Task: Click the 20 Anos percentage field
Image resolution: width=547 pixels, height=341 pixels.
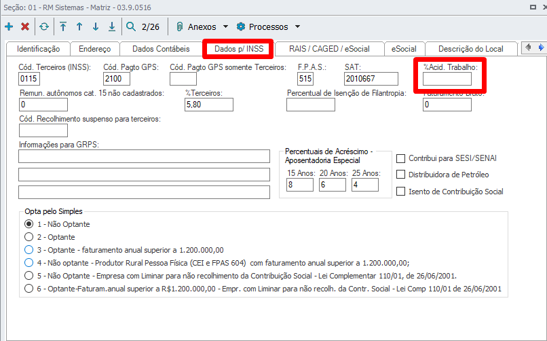Action: tap(333, 185)
